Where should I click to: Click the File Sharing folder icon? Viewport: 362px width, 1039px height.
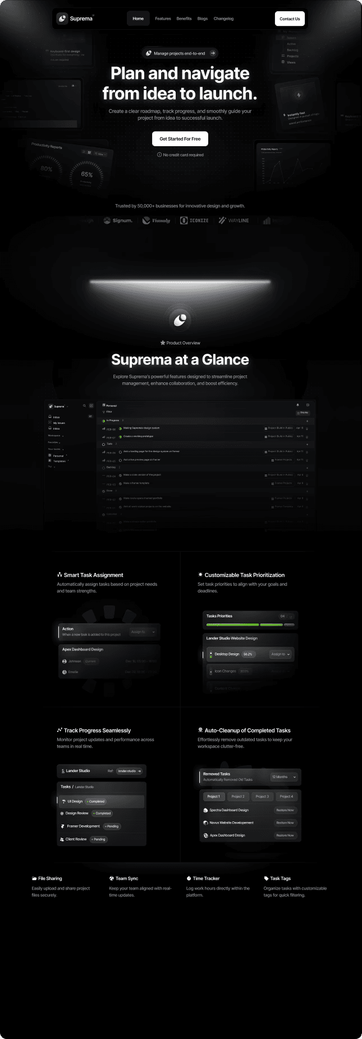pyautogui.click(x=34, y=878)
